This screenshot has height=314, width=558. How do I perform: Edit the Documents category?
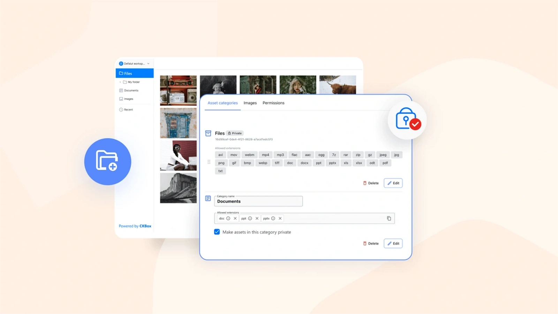[393, 244]
